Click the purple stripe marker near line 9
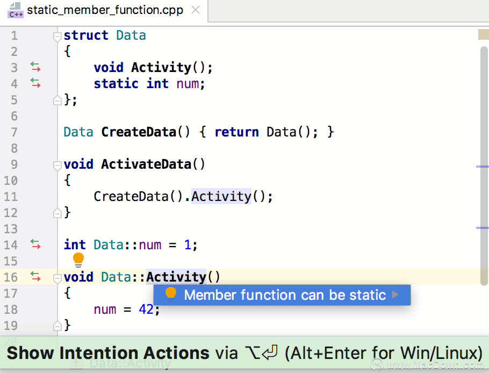Screen dimensions: 489x374 pyautogui.click(x=483, y=167)
